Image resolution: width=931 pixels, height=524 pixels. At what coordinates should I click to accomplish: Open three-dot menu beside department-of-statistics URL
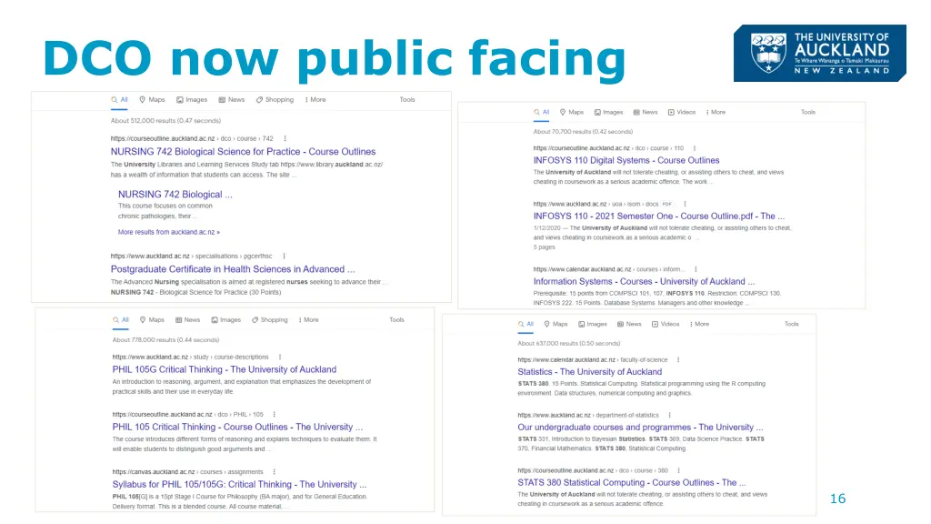pos(670,415)
